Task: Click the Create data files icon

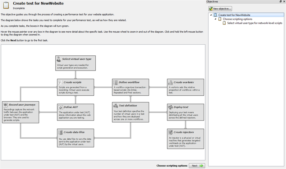Action: [60, 132]
